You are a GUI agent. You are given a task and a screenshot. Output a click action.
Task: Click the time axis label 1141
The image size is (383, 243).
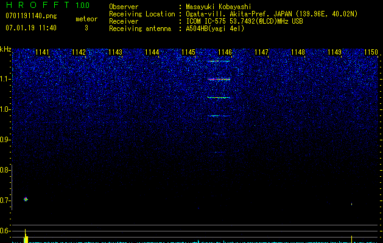click(x=42, y=52)
